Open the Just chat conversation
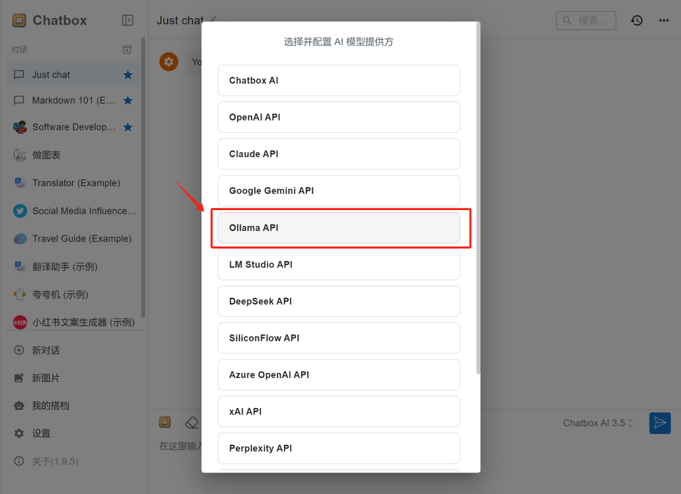The width and height of the screenshot is (681, 494). 73,74
